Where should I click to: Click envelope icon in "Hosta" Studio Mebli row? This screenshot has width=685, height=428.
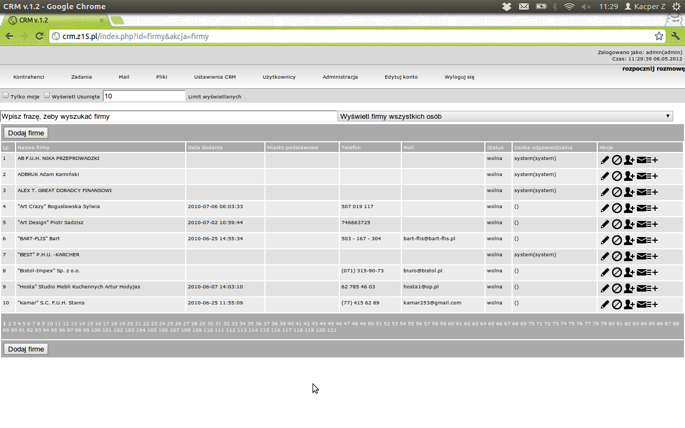[x=642, y=288]
